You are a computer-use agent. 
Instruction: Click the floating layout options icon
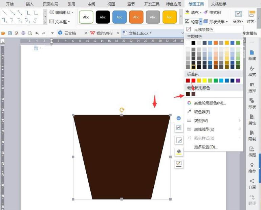(x=179, y=128)
